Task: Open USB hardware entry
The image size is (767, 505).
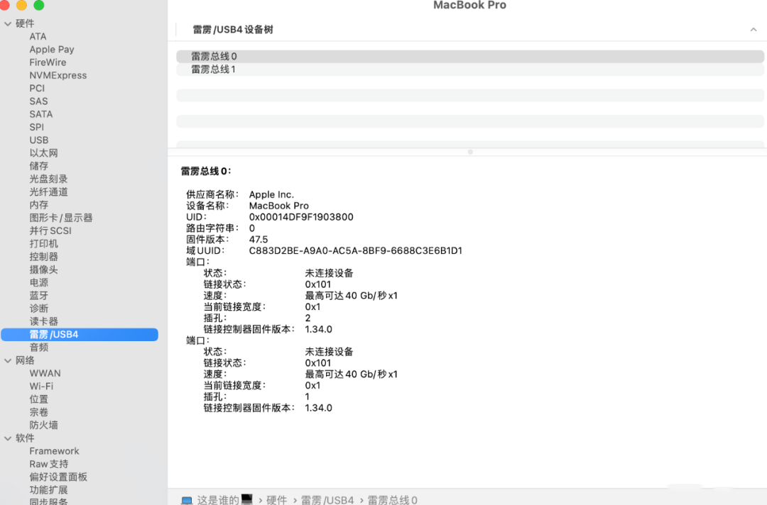Action: click(x=38, y=140)
